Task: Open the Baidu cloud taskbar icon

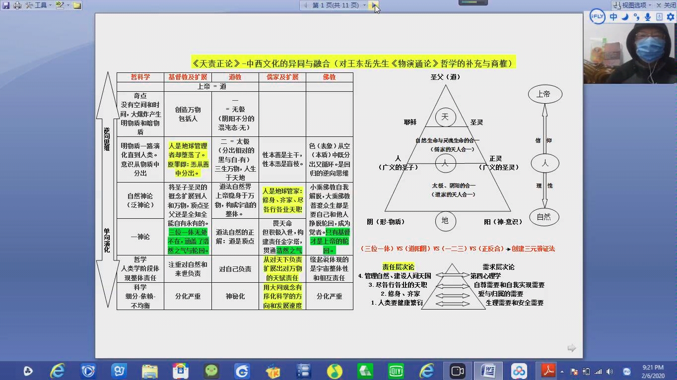Action: click(x=519, y=371)
